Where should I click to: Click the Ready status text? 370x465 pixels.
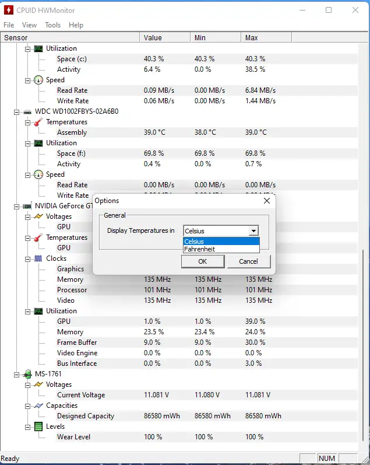point(10,459)
